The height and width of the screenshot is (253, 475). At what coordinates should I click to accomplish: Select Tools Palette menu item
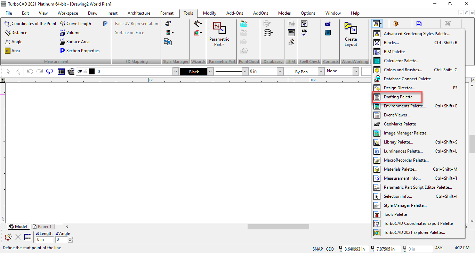(419, 214)
